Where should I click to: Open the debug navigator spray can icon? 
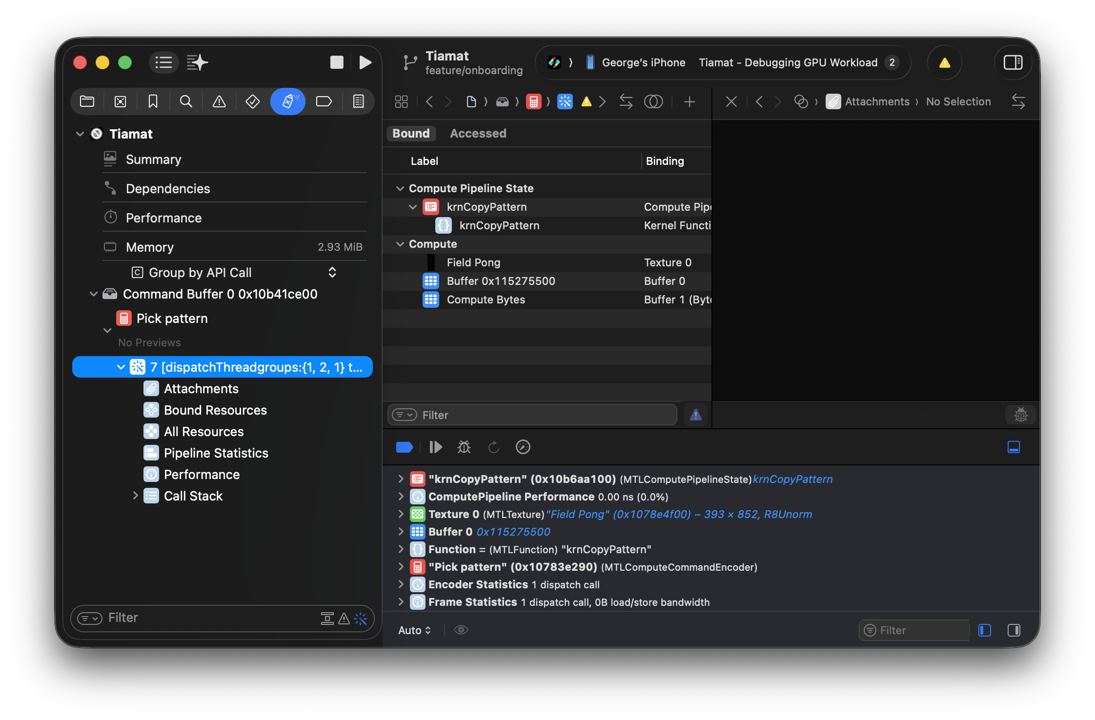click(288, 101)
